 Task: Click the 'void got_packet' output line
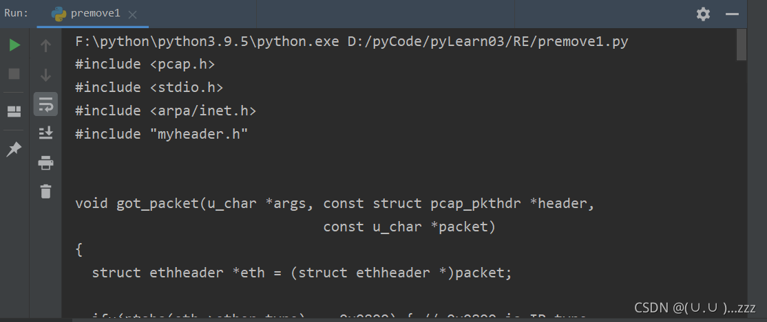[335, 203]
